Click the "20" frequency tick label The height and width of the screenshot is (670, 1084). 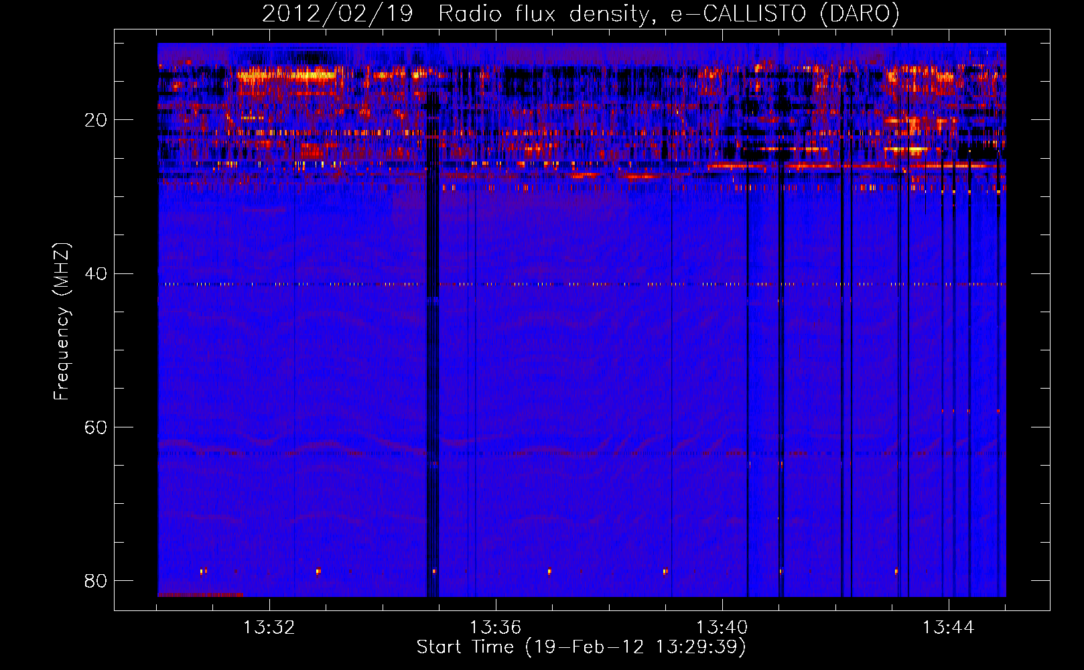click(96, 120)
